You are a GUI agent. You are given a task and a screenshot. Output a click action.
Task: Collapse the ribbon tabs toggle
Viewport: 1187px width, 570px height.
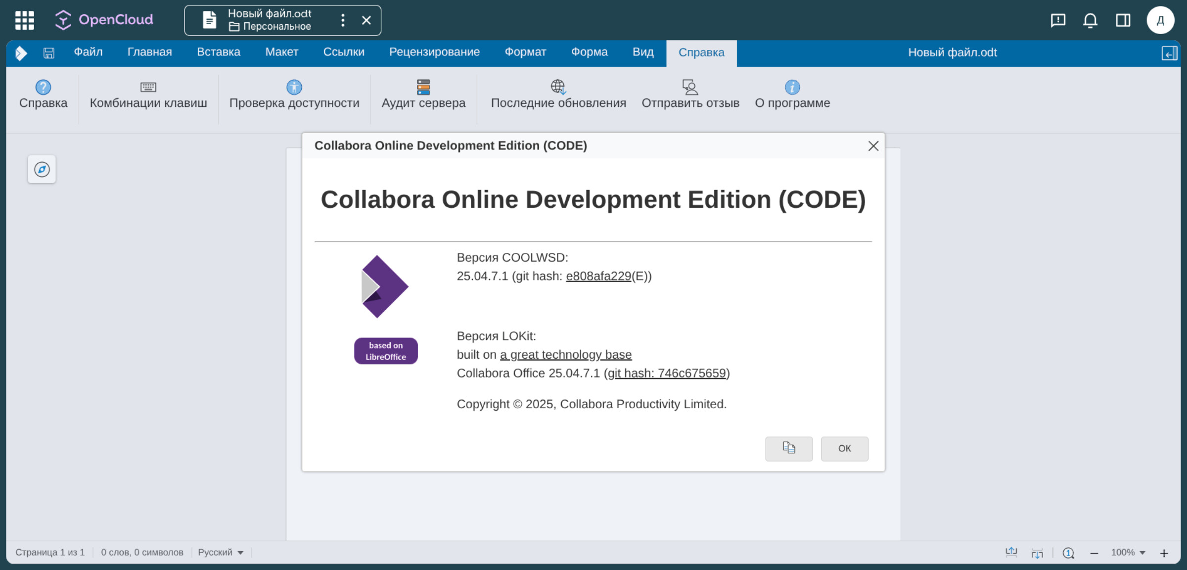point(1169,53)
